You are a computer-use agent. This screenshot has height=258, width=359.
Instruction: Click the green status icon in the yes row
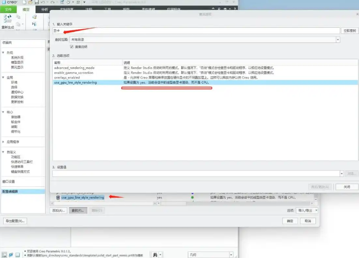click(192, 197)
